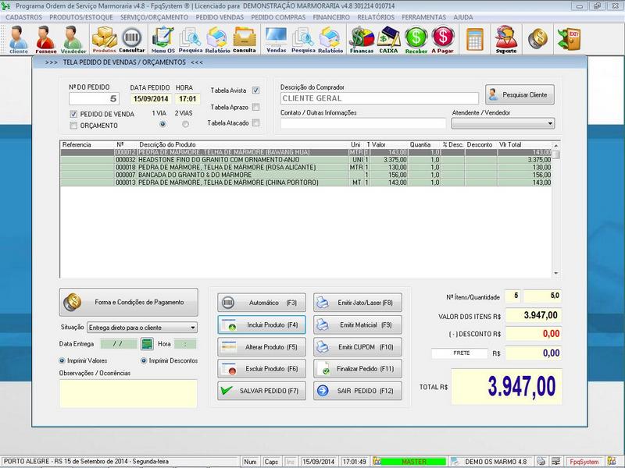Click the Suporte toolbar icon

click(506, 37)
